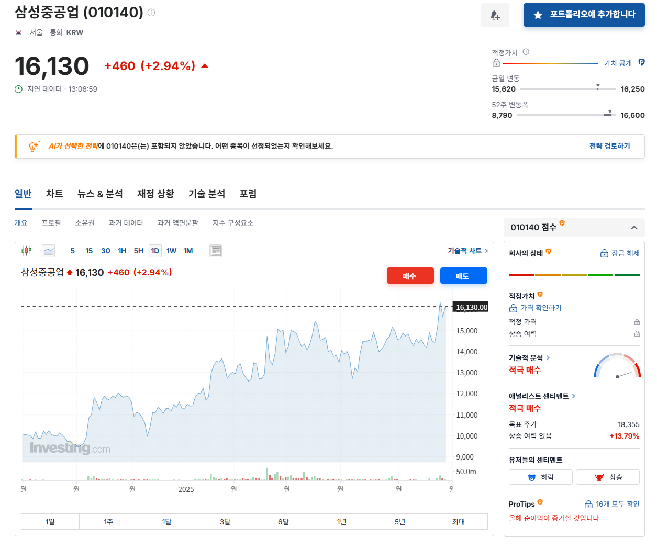This screenshot has height=549, width=657.
Task: Open the 지수 구성요소 sub-tab
Action: tap(233, 223)
